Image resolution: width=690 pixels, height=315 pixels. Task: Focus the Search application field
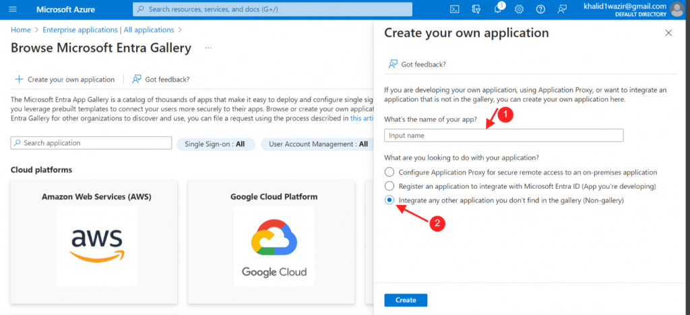point(91,143)
